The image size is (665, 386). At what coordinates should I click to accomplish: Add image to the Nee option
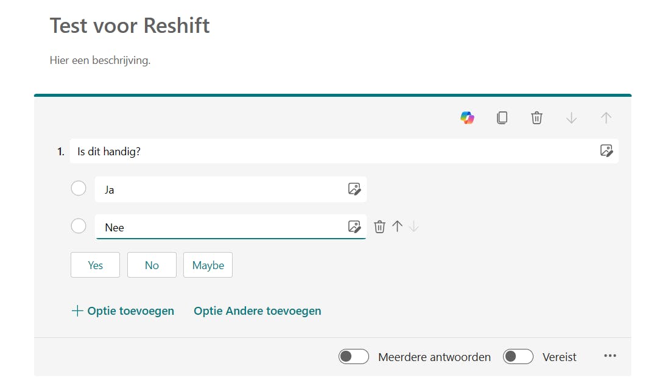click(x=354, y=227)
